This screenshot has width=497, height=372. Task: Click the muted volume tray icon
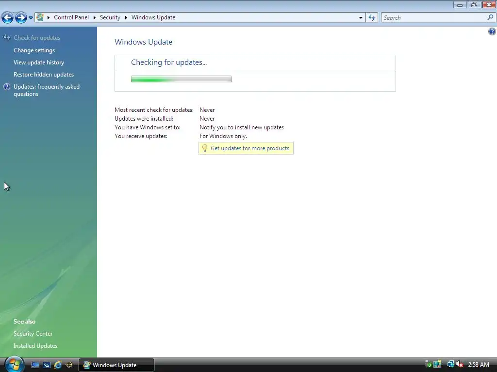click(460, 364)
